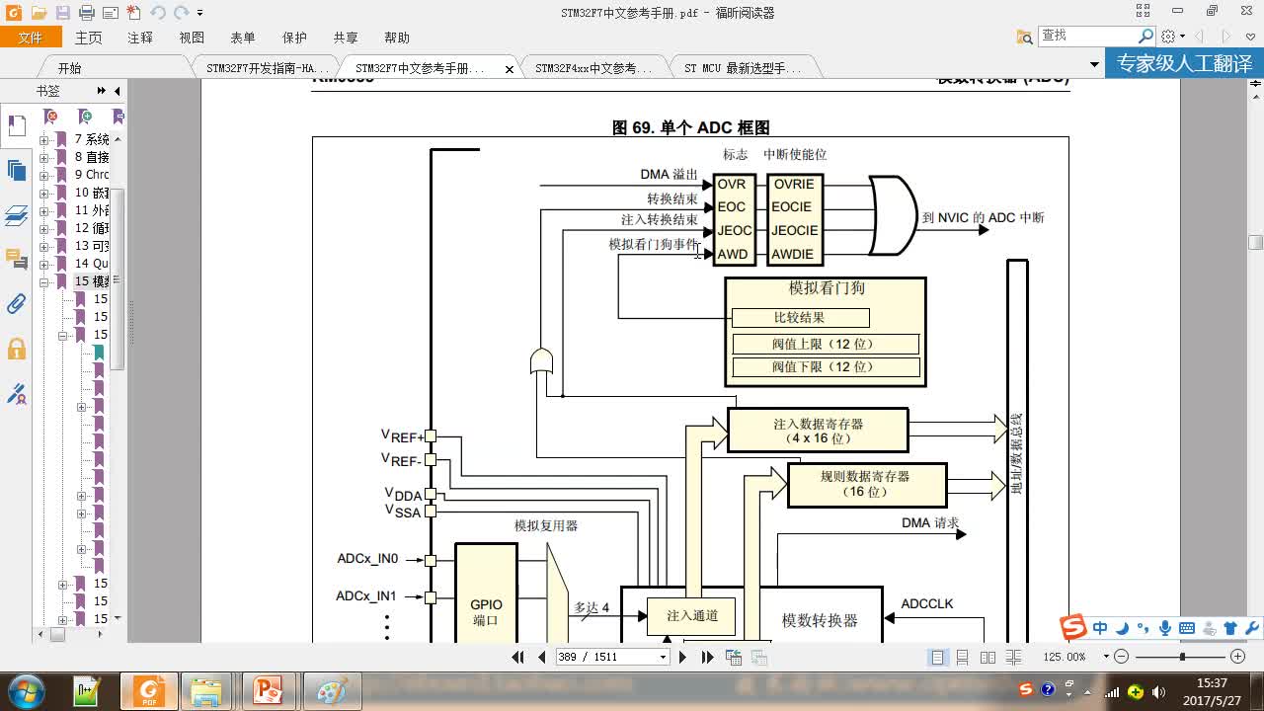The image size is (1264, 711).
Task: Click the Undo arrow icon
Action: 158,13
